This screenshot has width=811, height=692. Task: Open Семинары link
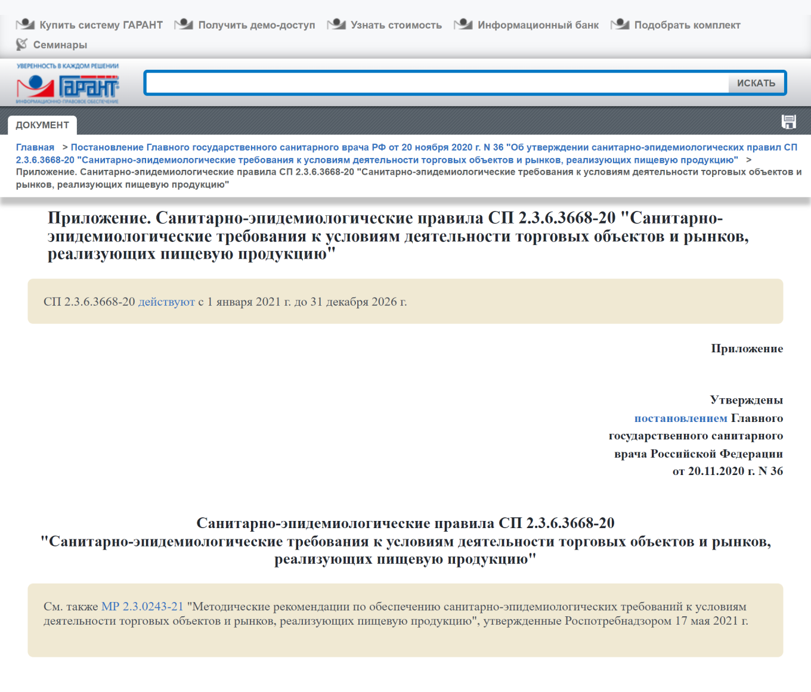(x=60, y=45)
